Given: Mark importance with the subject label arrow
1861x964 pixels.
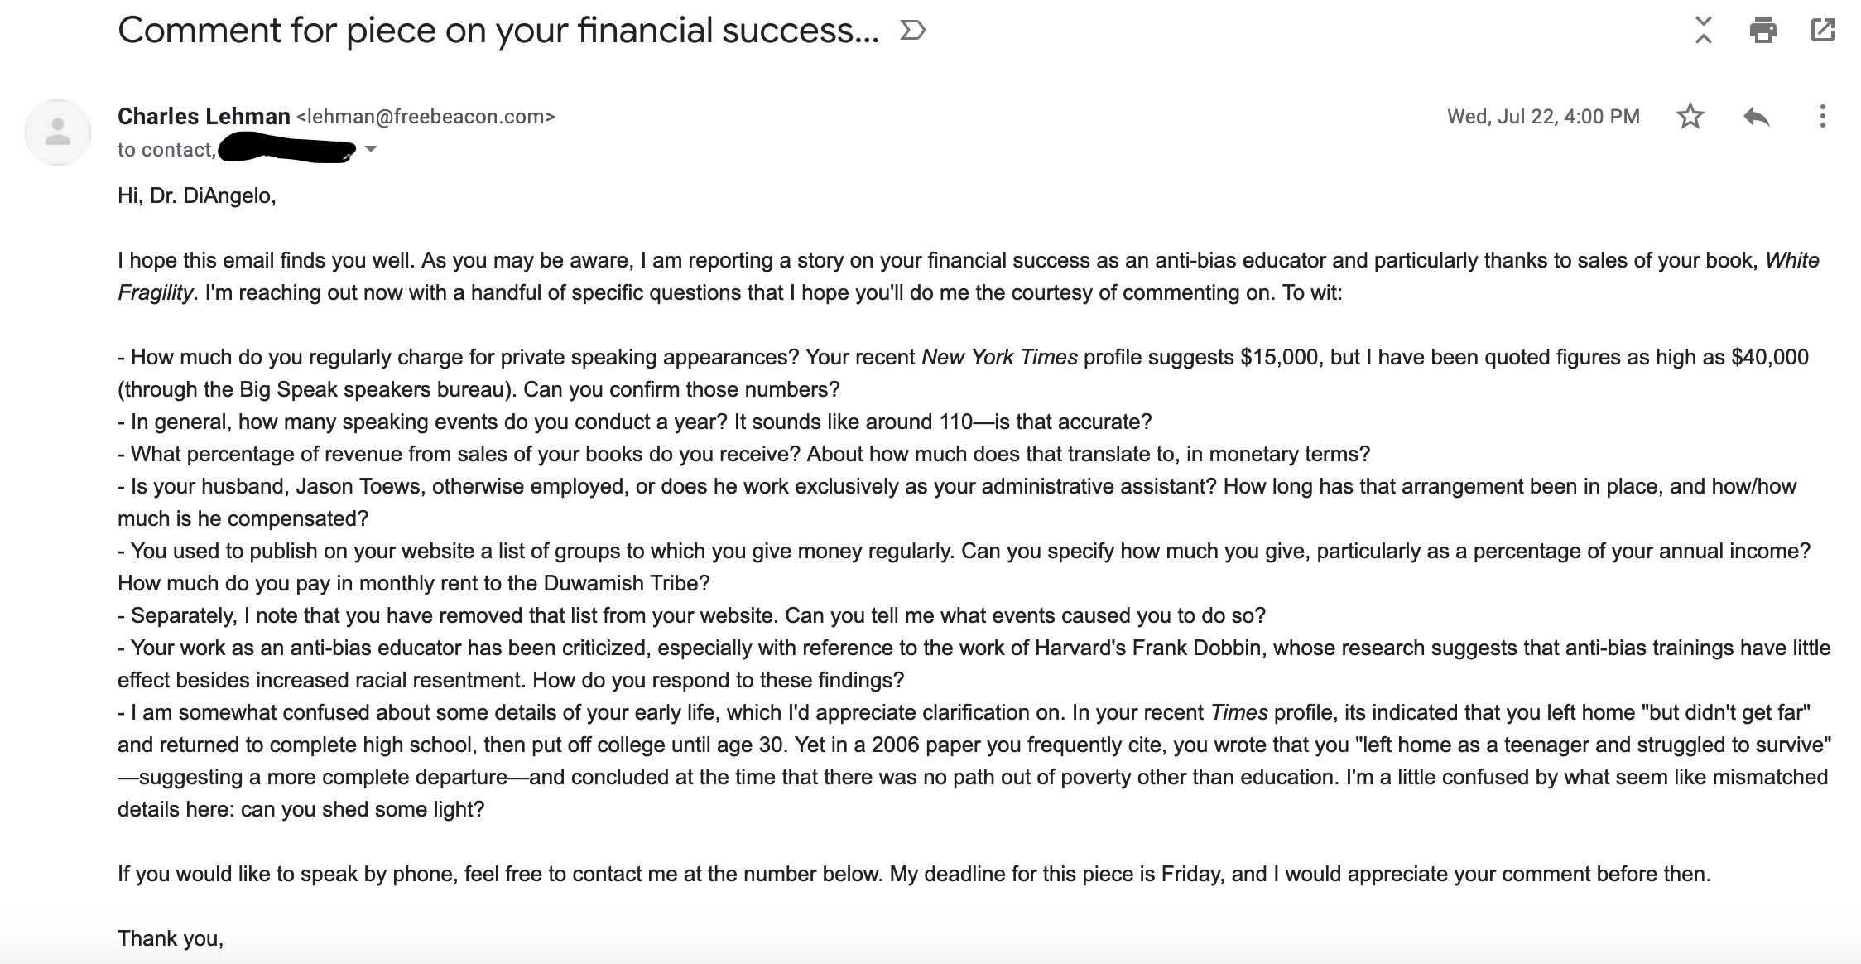Looking at the screenshot, I should (x=912, y=31).
